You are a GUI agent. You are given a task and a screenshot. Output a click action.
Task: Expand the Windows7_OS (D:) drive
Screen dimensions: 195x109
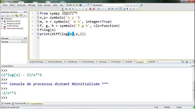[2, 24]
